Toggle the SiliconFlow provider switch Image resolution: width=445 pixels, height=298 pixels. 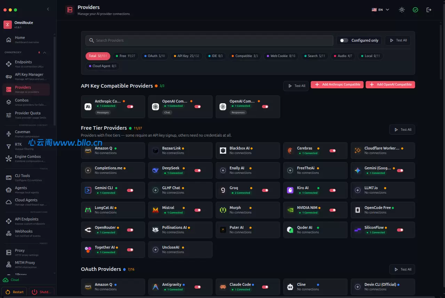[x=400, y=230]
